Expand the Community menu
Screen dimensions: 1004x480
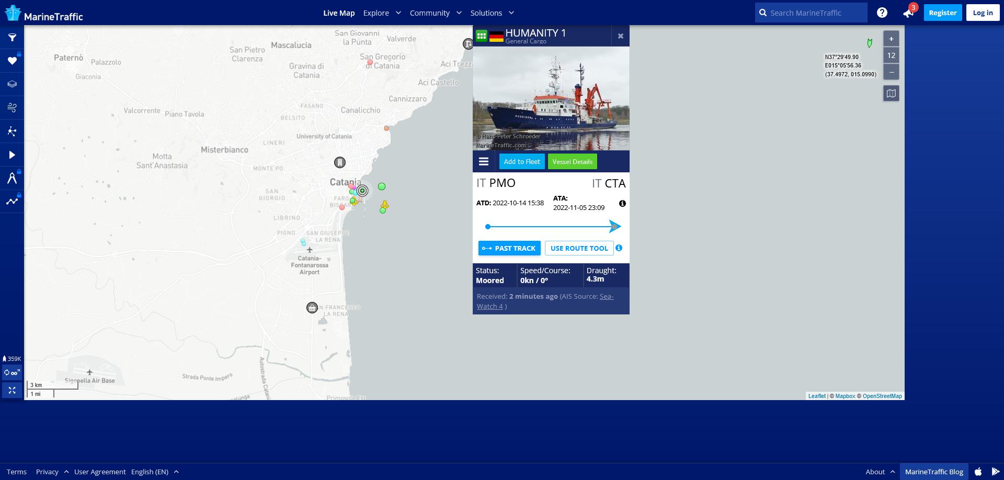(x=436, y=13)
